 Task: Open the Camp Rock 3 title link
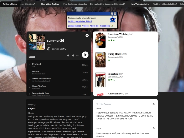115,54
